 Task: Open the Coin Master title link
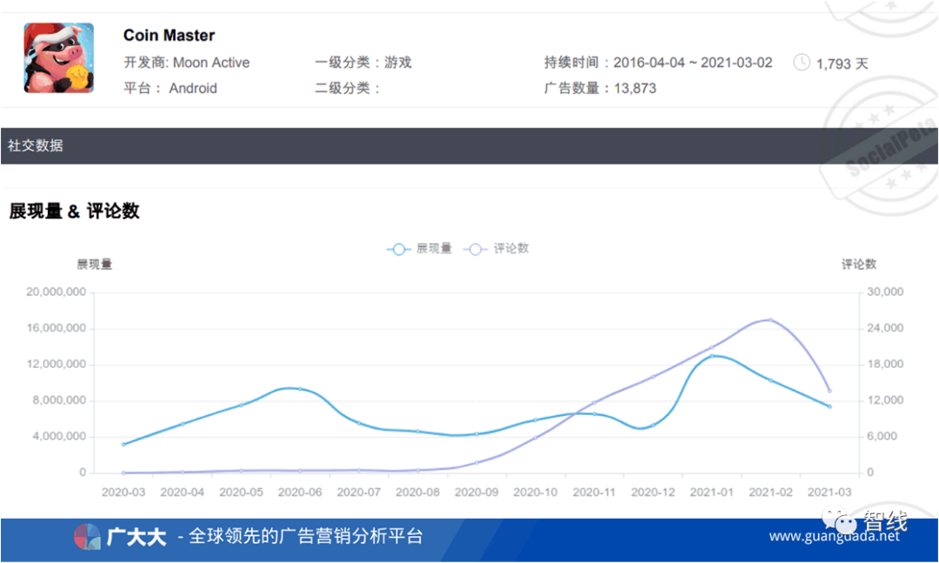coord(169,36)
